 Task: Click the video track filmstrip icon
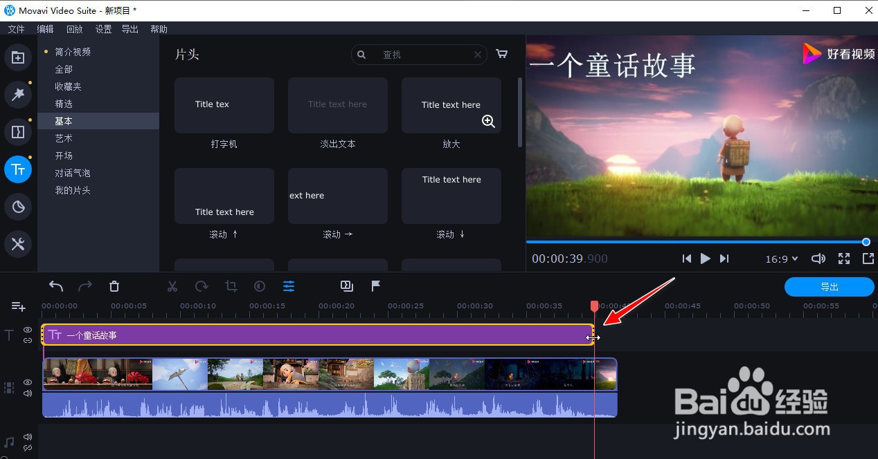tap(9, 388)
